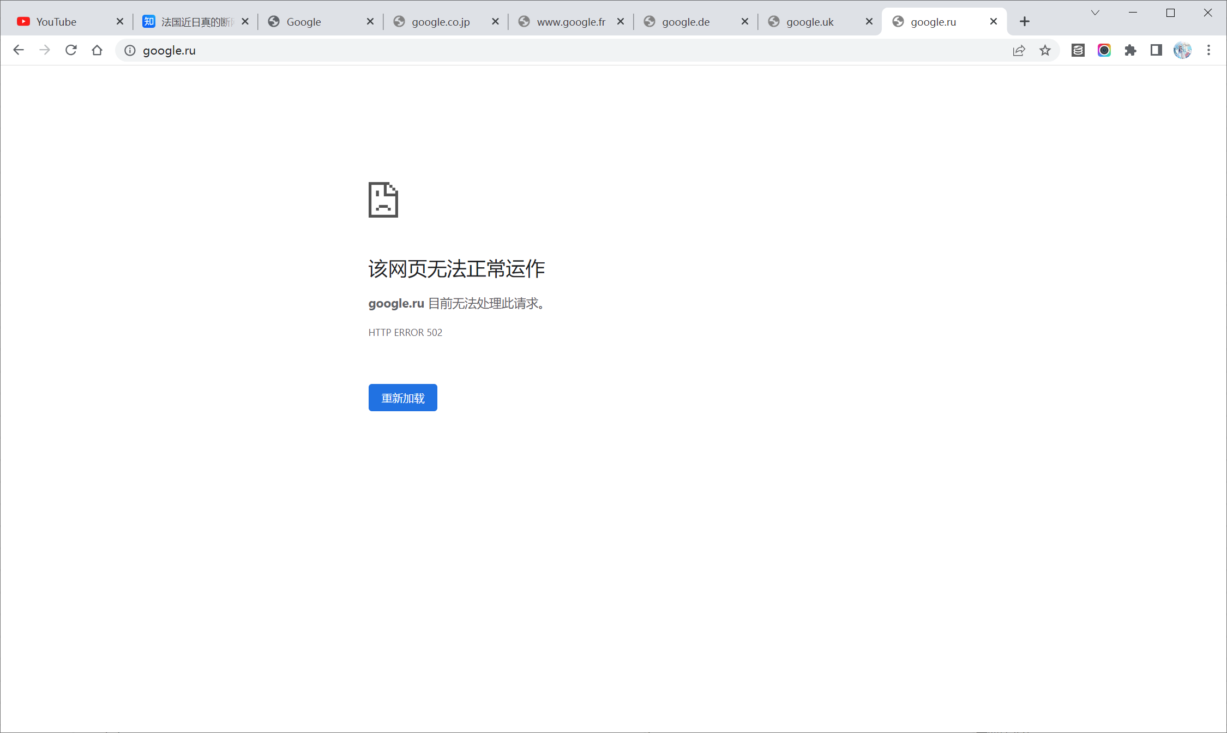Switch to the www.google.fr tab

[x=570, y=22]
